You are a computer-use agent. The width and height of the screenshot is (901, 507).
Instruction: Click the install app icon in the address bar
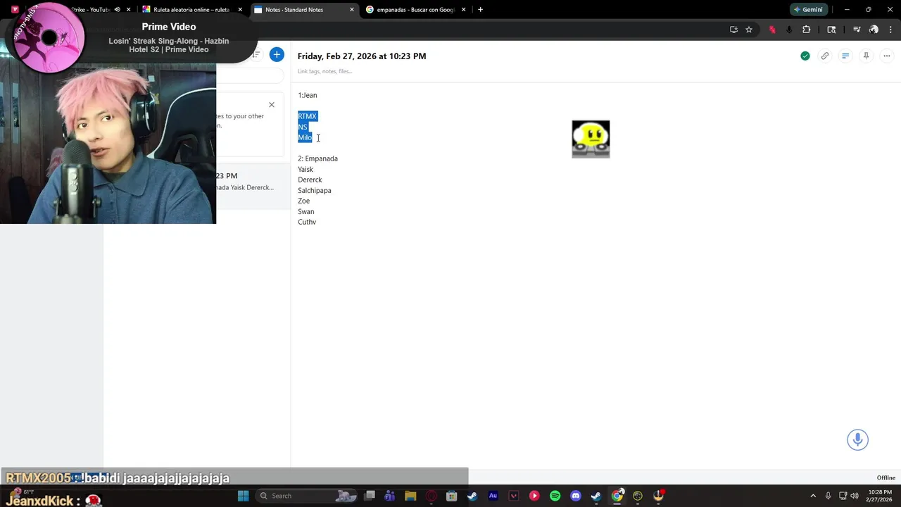(733, 30)
